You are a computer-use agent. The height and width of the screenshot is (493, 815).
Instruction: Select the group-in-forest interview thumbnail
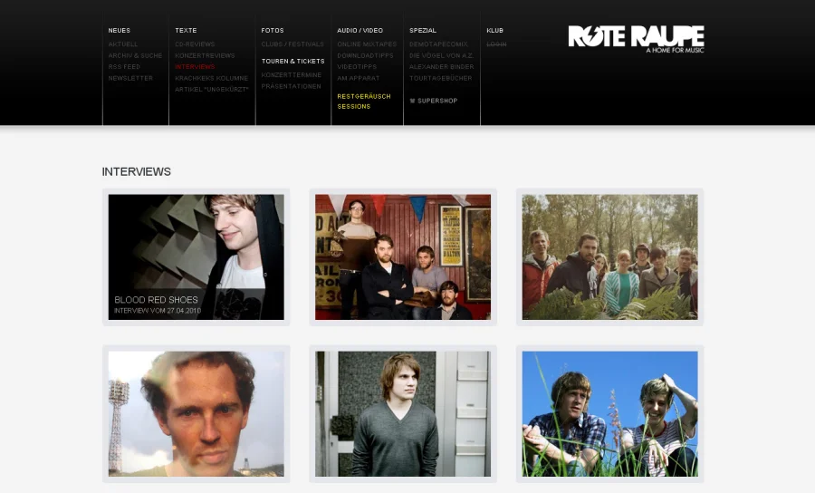tap(609, 256)
